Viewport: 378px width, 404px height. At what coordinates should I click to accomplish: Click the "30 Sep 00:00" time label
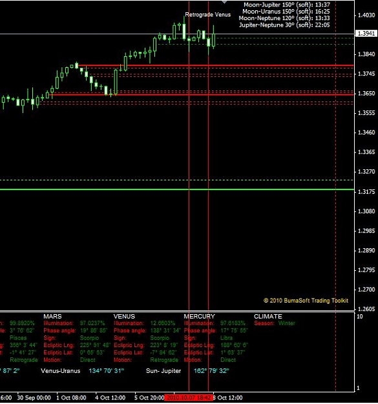pyautogui.click(x=34, y=398)
